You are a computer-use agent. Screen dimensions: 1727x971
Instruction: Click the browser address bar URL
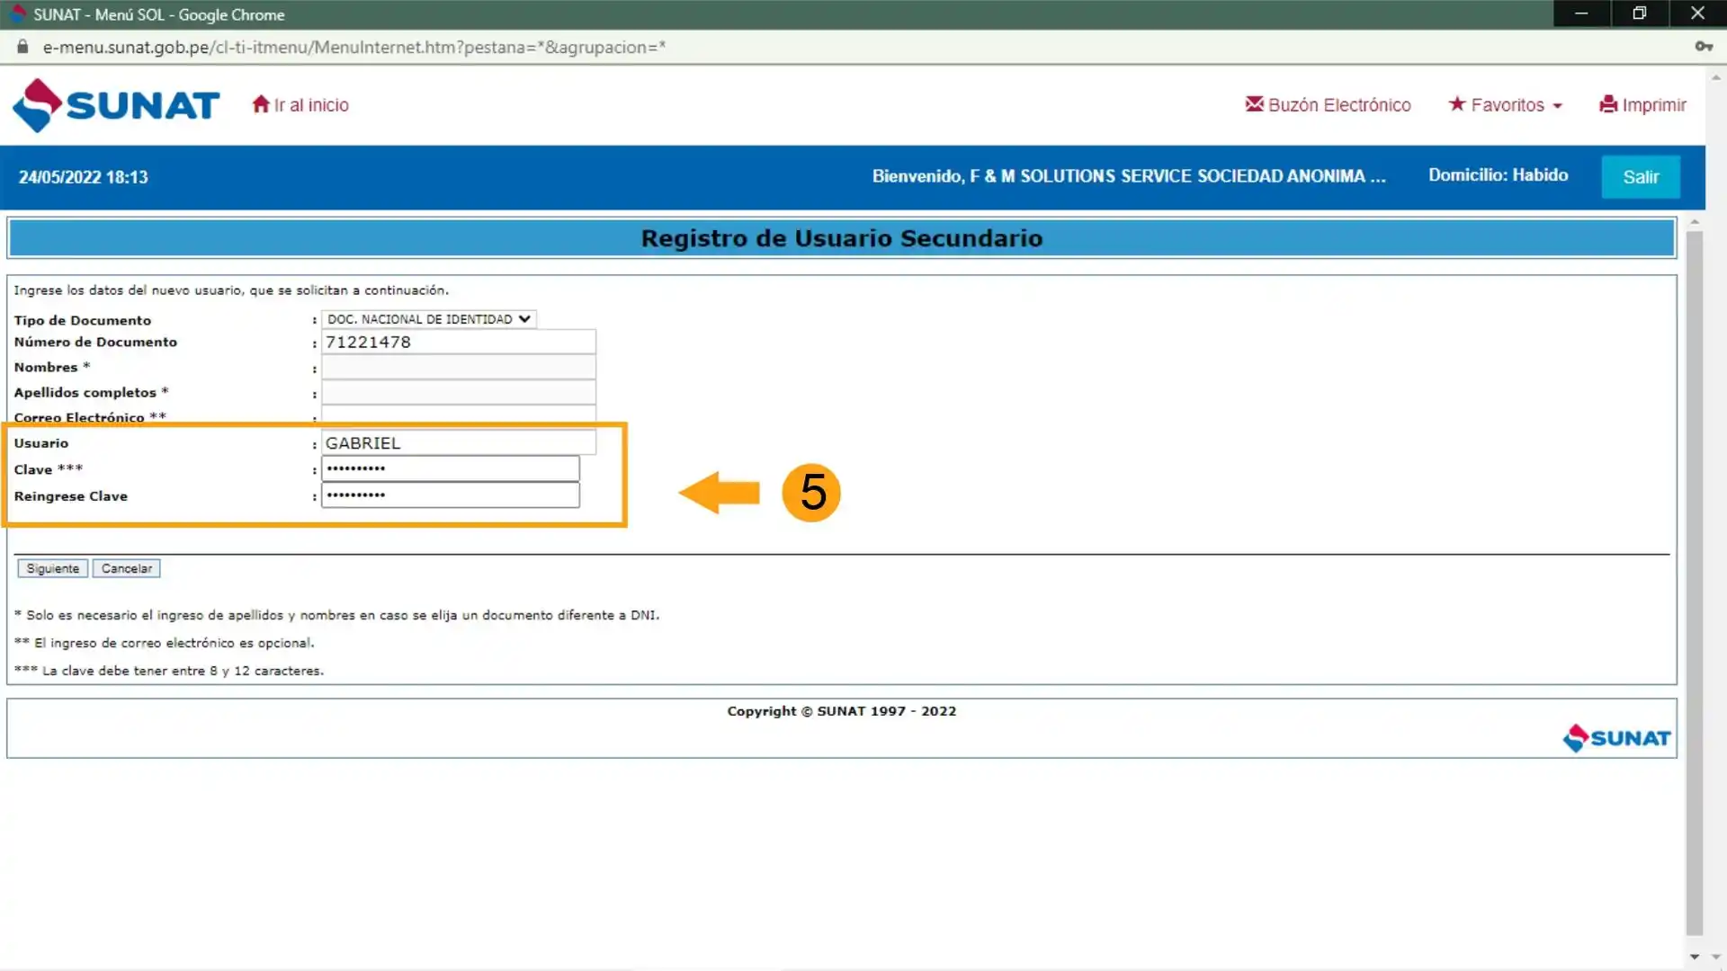[354, 47]
